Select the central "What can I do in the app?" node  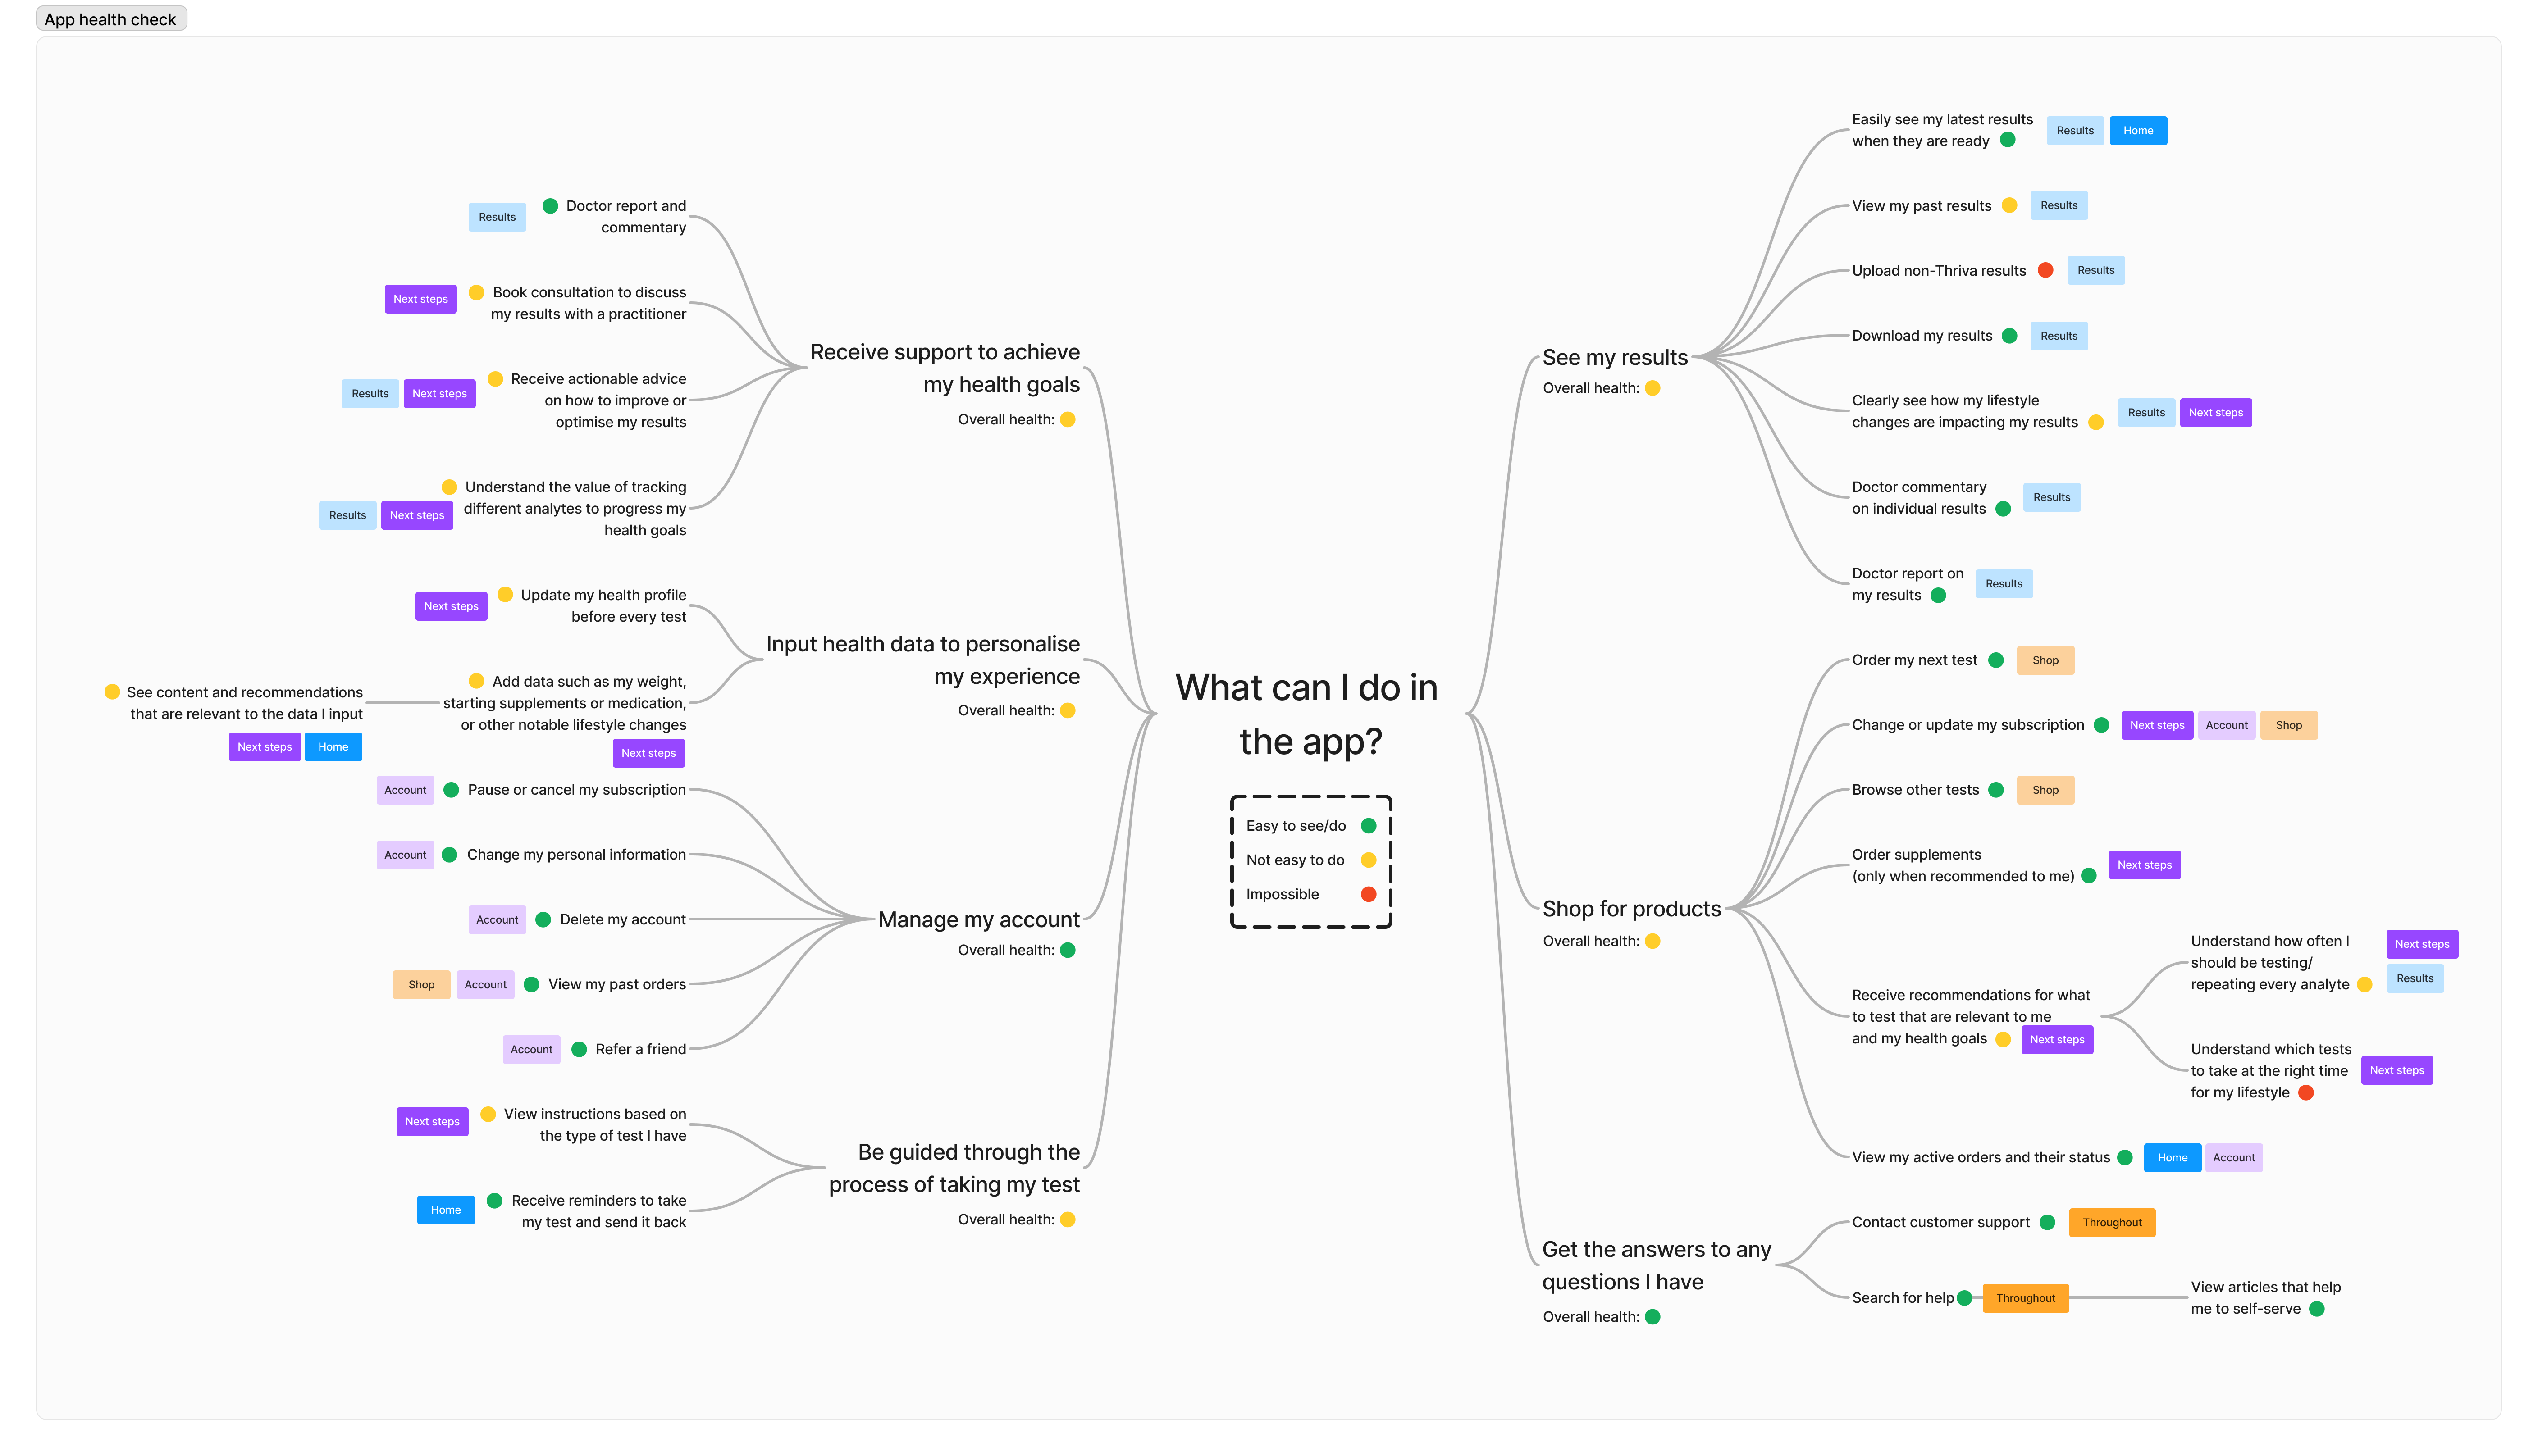pos(1306,714)
